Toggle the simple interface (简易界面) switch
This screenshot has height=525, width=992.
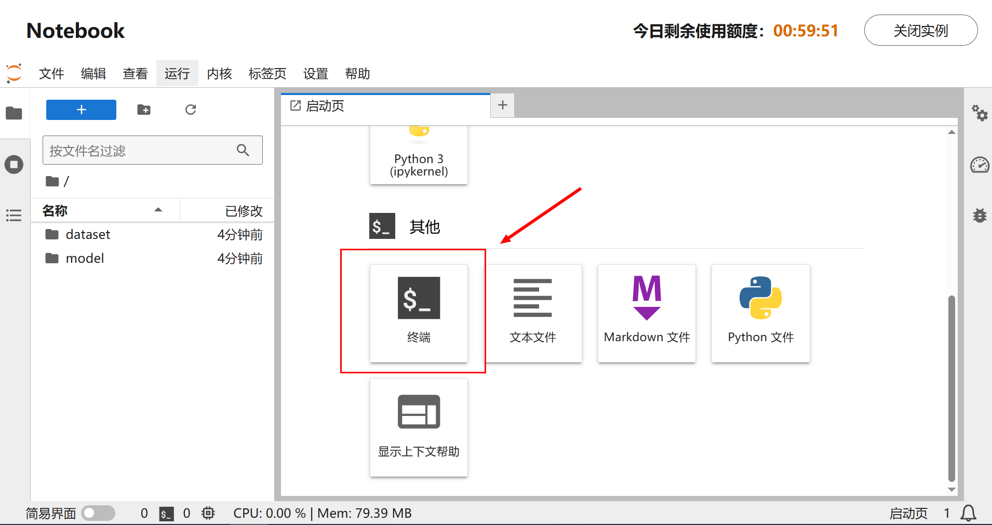point(99,513)
